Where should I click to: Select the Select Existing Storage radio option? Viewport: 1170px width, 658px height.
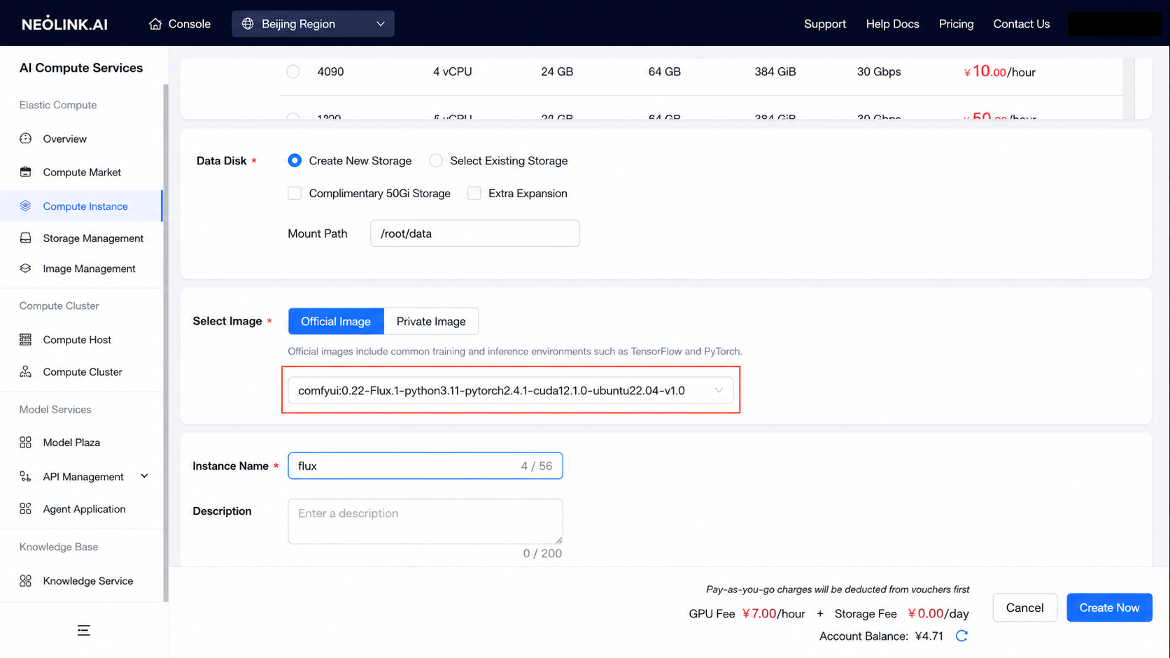pos(436,161)
